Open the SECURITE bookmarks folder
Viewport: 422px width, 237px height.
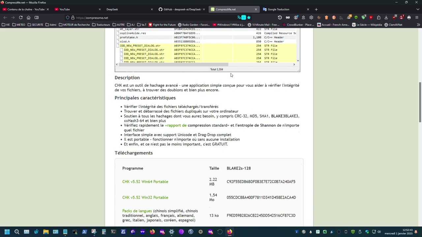click(35, 25)
